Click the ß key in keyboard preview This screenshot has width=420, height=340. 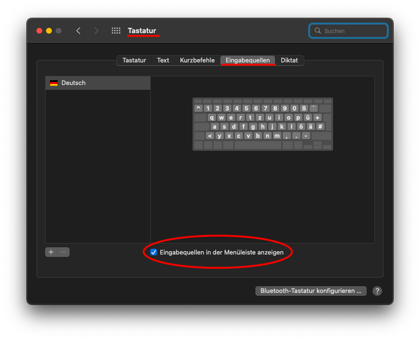(x=304, y=108)
